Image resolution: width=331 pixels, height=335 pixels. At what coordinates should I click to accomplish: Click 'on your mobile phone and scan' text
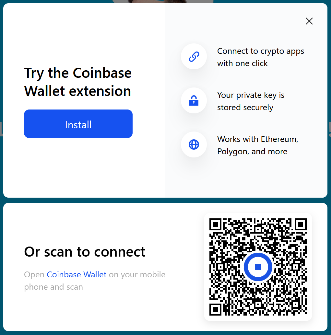[x=95, y=281]
